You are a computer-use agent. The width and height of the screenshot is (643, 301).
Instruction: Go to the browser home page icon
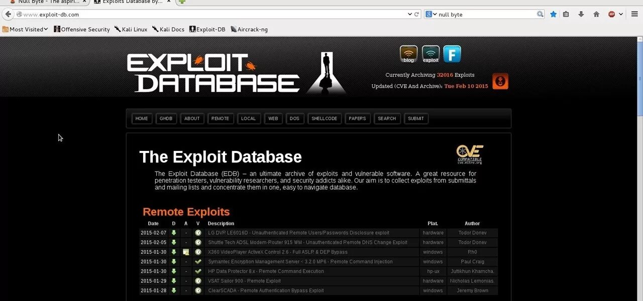pos(596,14)
